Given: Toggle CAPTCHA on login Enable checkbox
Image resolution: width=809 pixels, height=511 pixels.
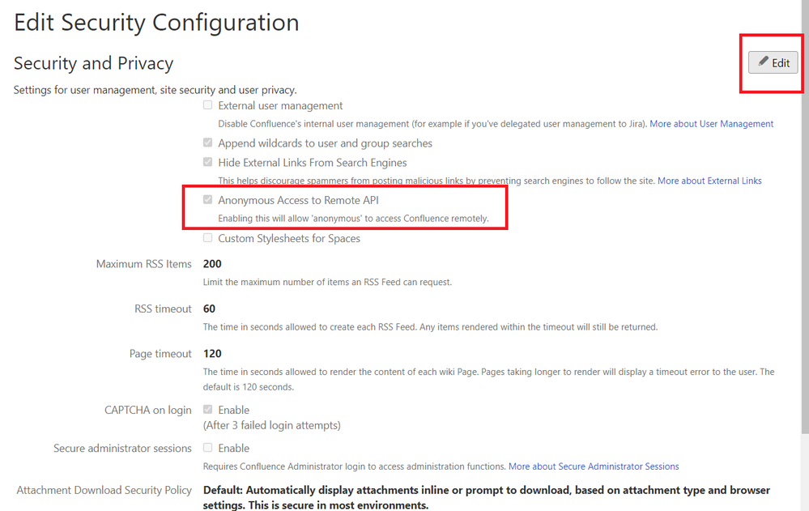Looking at the screenshot, I should pyautogui.click(x=207, y=409).
